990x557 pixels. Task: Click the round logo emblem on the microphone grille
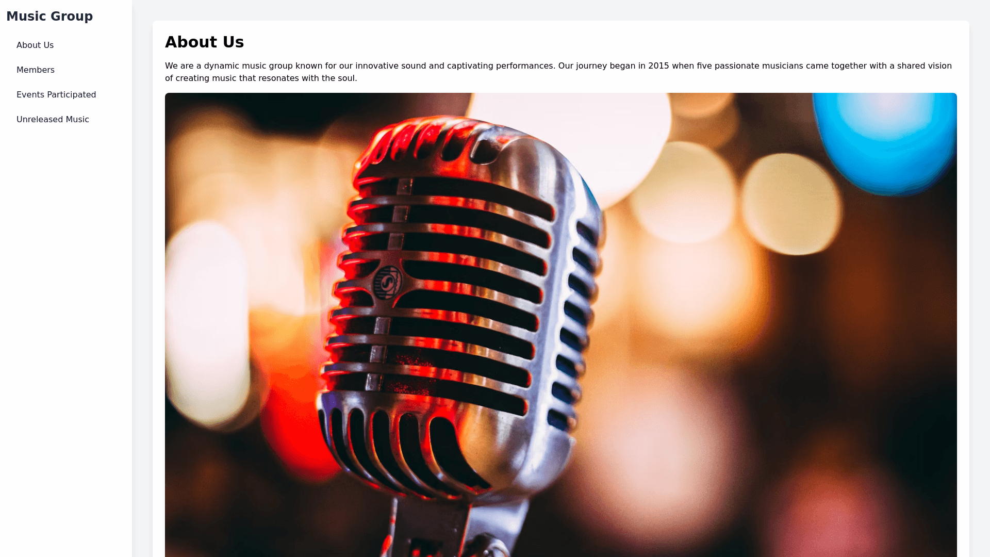tap(388, 283)
